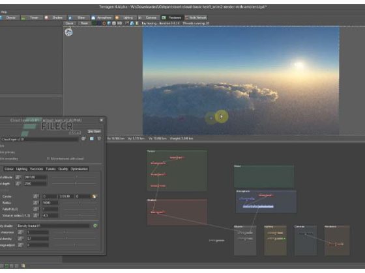Click the Centre X coordinate field
This screenshot has width=365, height=273.
pyautogui.click(x=50, y=196)
